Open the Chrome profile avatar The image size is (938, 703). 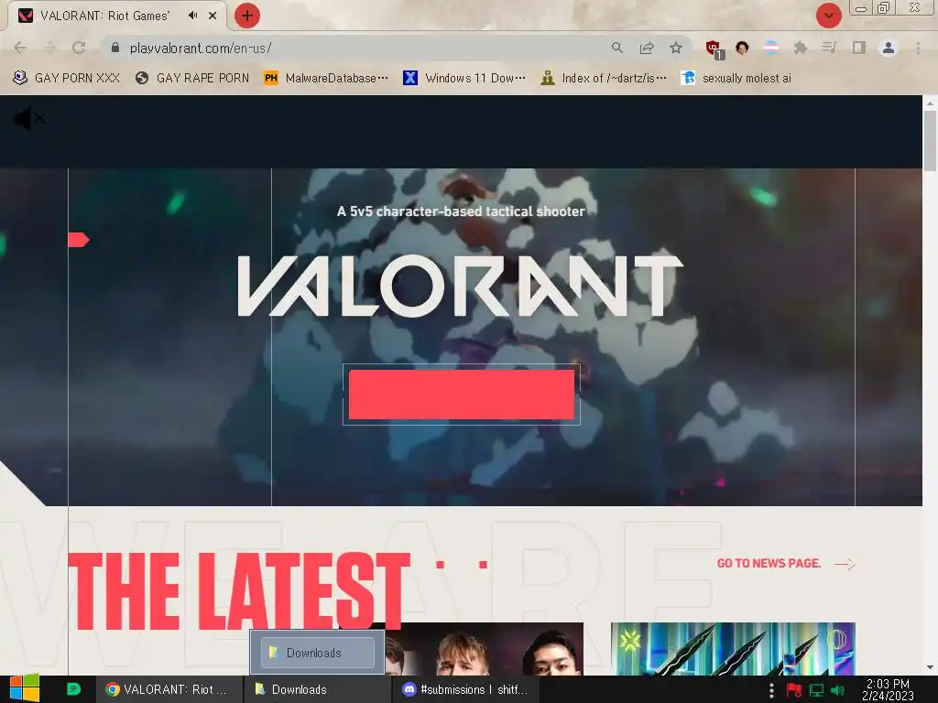(x=889, y=48)
